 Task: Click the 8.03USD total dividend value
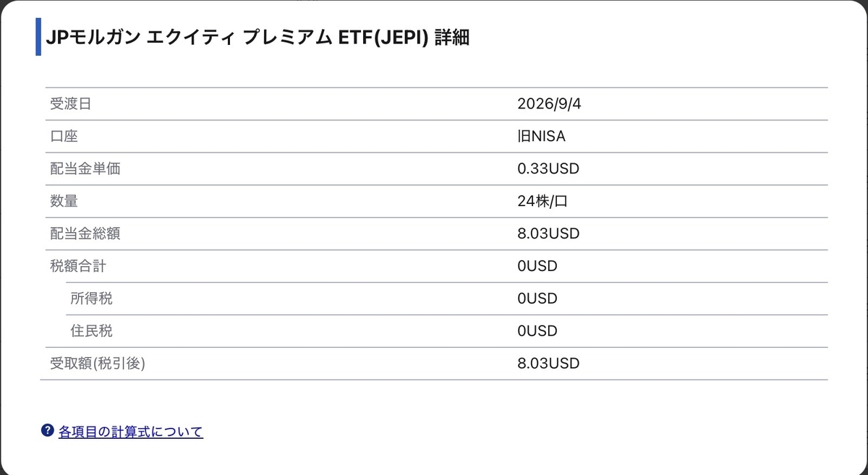click(x=548, y=234)
